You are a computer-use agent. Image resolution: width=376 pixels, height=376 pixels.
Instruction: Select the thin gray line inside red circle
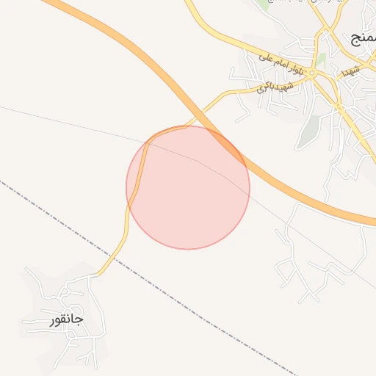[x=196, y=160]
